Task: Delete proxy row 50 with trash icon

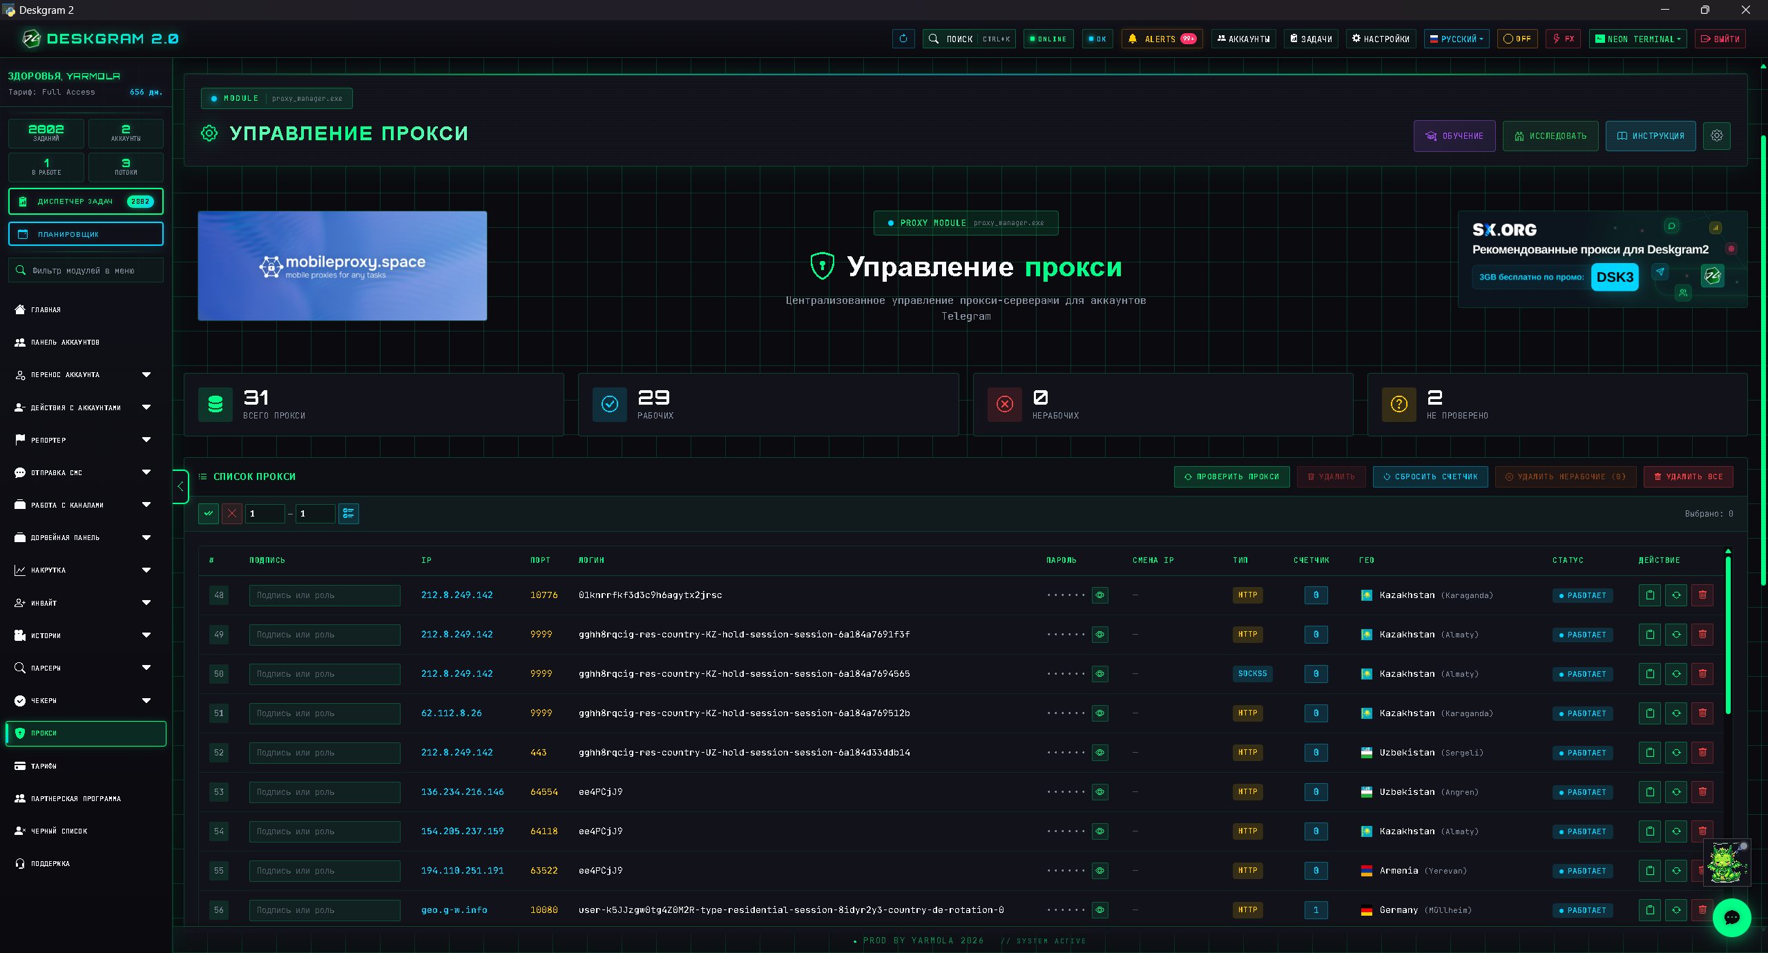Action: click(1702, 673)
